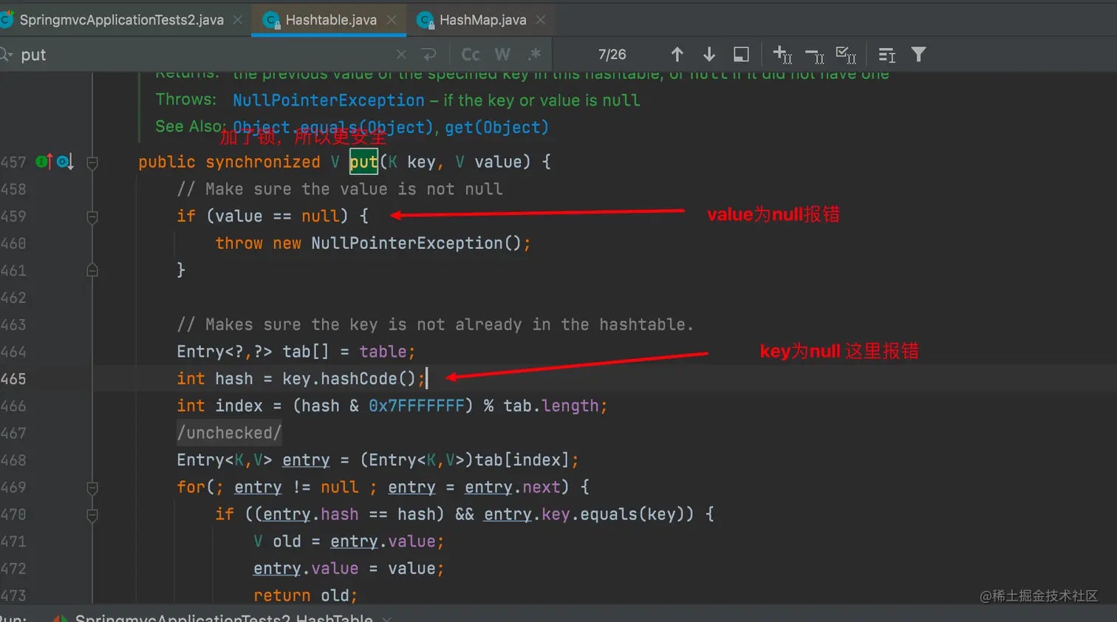
Task: Clear the search text with the X icon
Action: tap(401, 55)
